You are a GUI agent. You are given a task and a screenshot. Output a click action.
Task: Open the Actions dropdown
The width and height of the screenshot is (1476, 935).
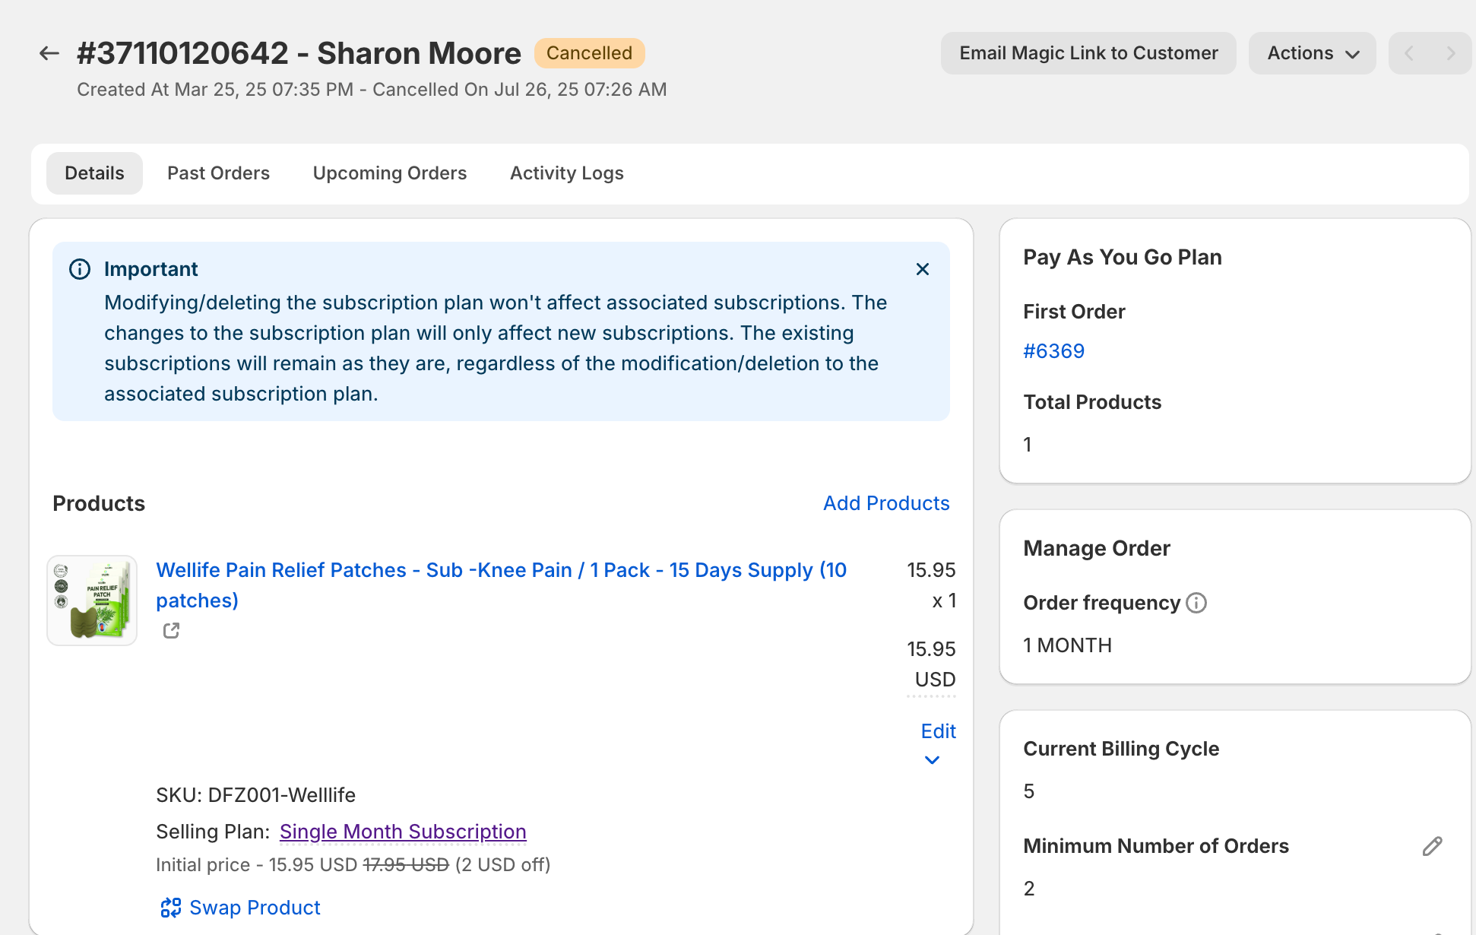(1313, 53)
